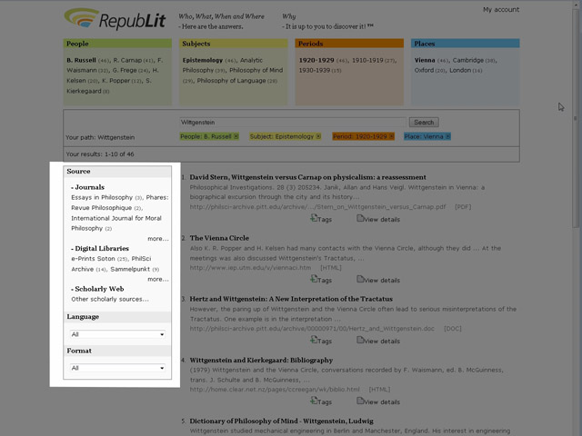
Task: Remove the Place: Vienna filter tag
Action: click(x=447, y=136)
